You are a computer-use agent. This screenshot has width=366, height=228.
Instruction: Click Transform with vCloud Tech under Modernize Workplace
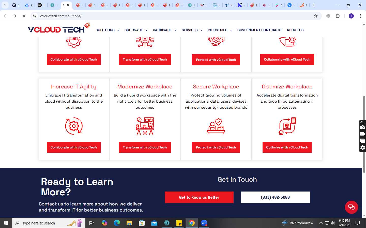click(145, 147)
